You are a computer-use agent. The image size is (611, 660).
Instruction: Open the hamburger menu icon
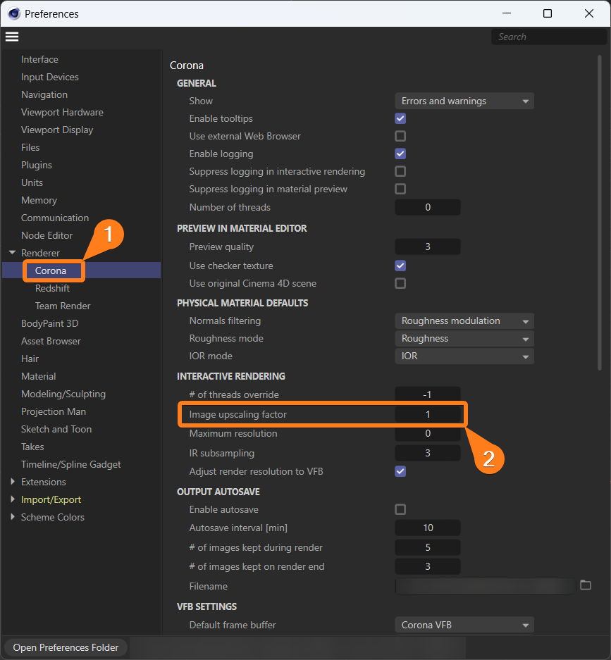12,37
